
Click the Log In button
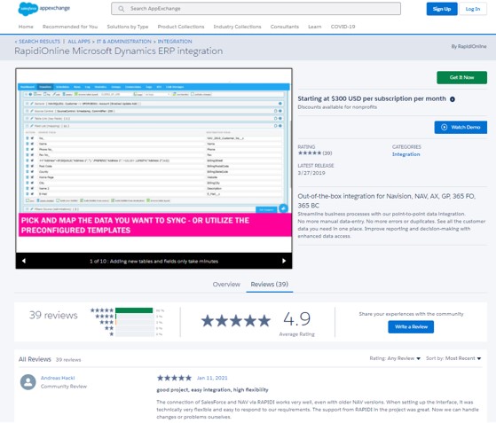473,9
